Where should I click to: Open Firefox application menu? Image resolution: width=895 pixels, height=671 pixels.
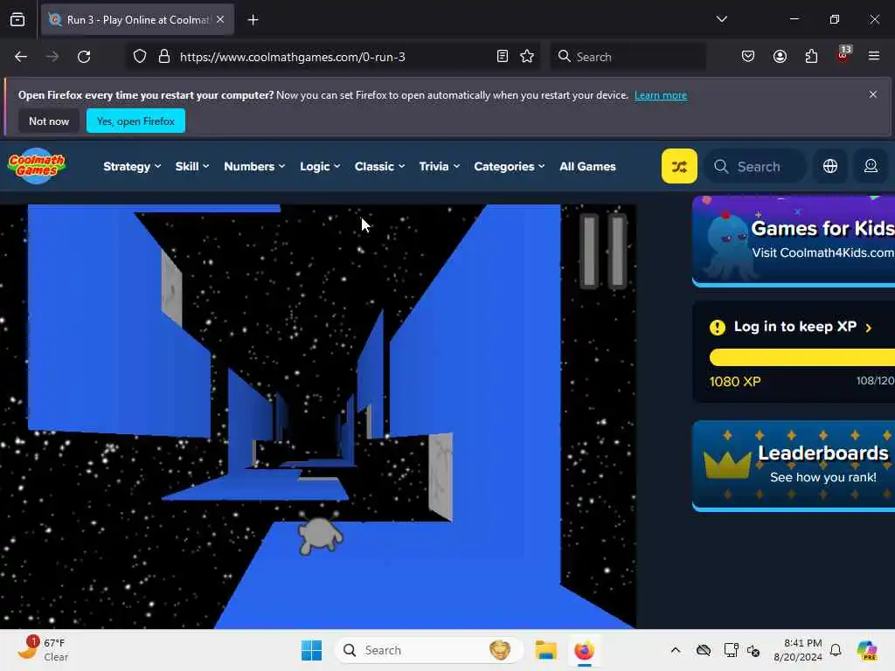pyautogui.click(x=874, y=56)
